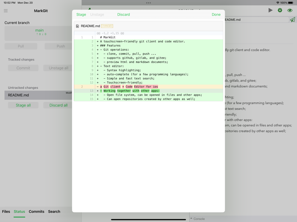
Task: Click the 'Current branch' label
Action: pos(17,23)
